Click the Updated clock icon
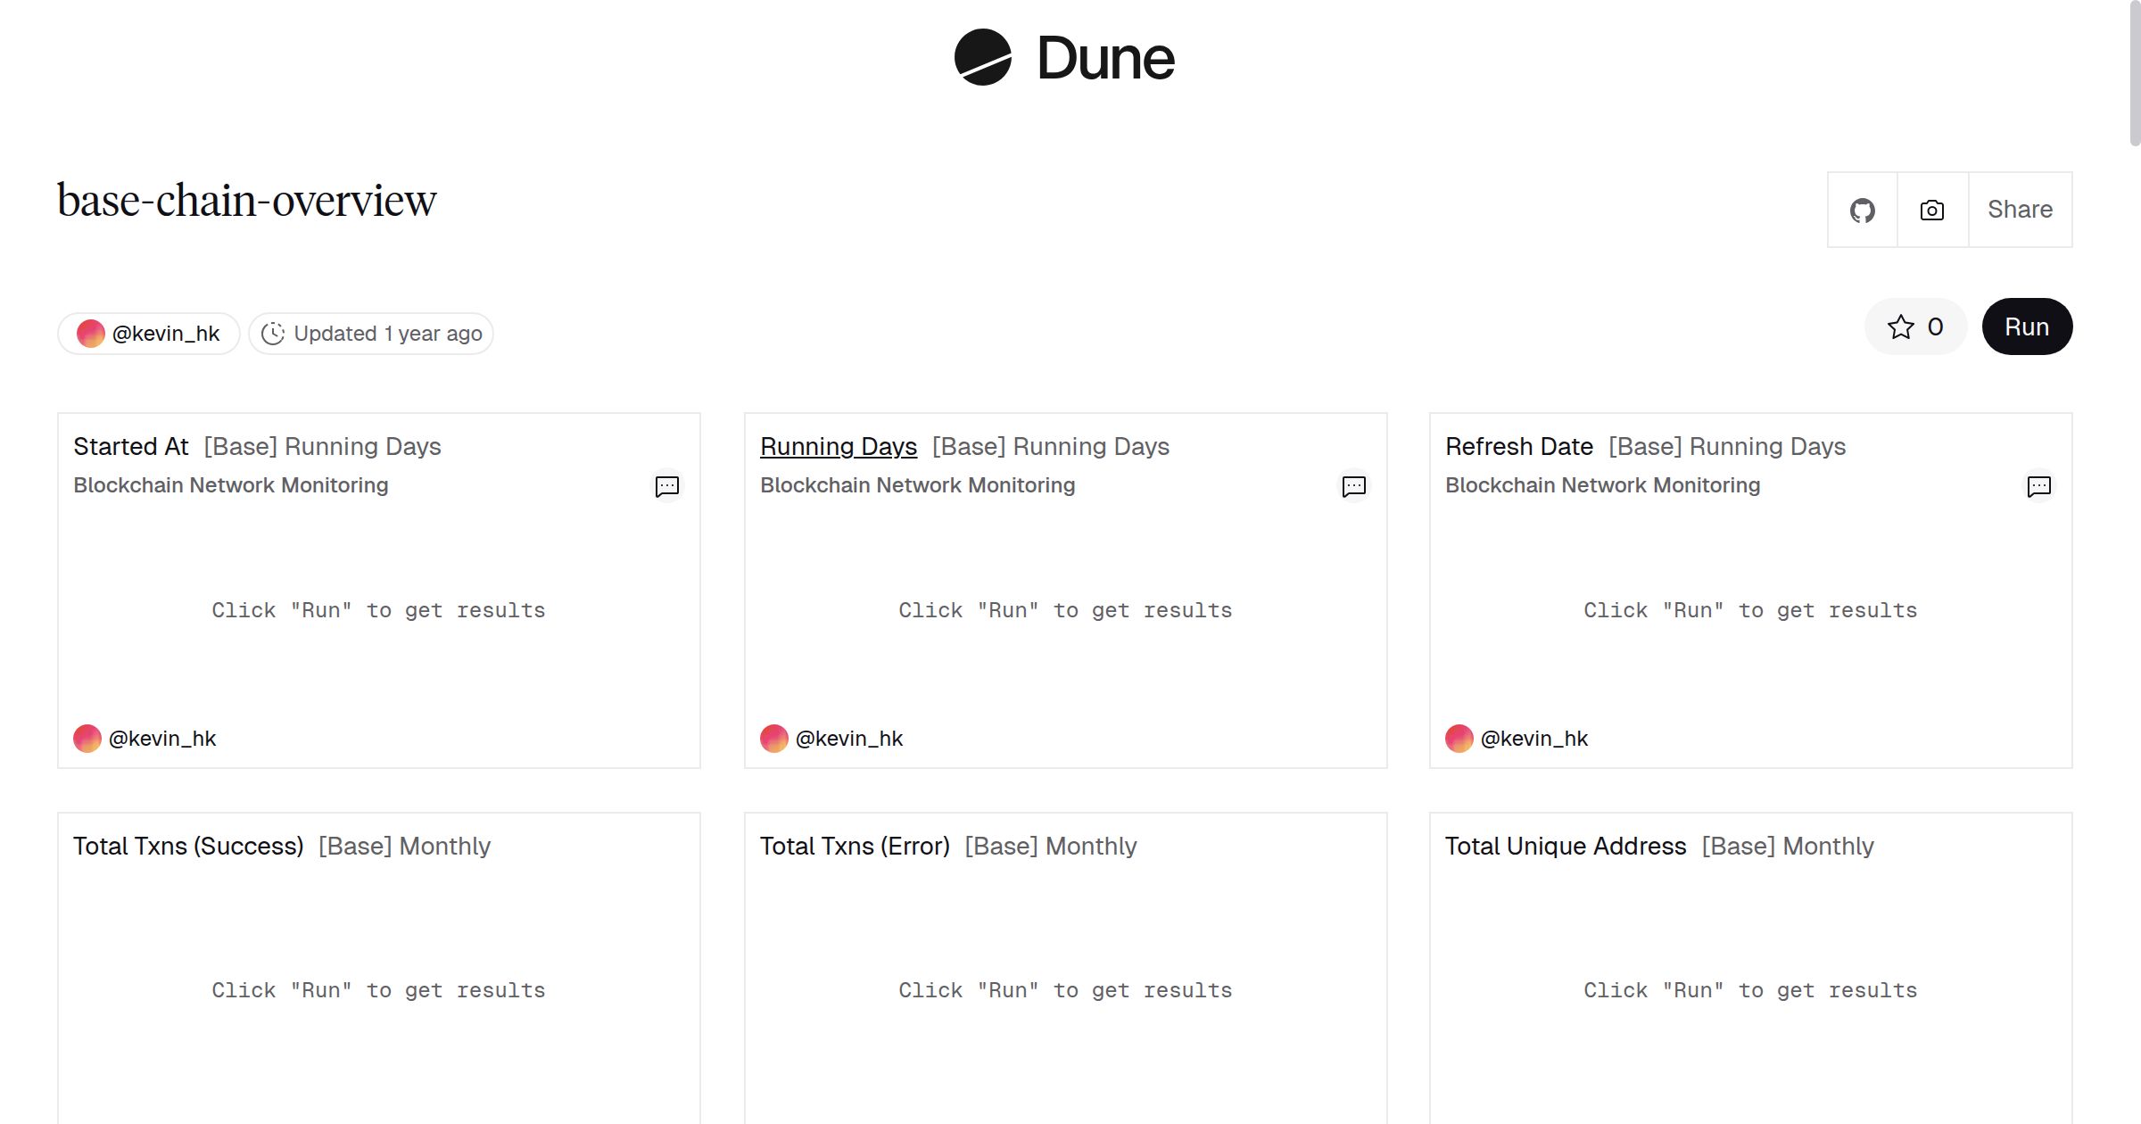The height and width of the screenshot is (1124, 2141). click(273, 334)
